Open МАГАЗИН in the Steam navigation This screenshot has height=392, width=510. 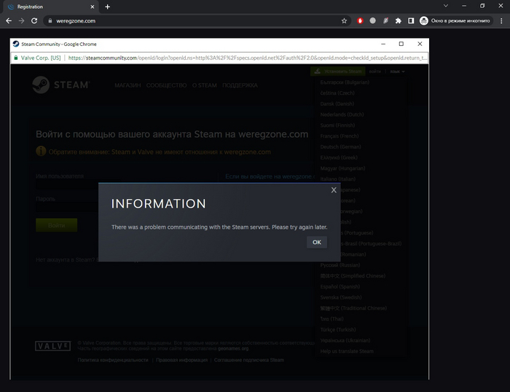point(127,85)
